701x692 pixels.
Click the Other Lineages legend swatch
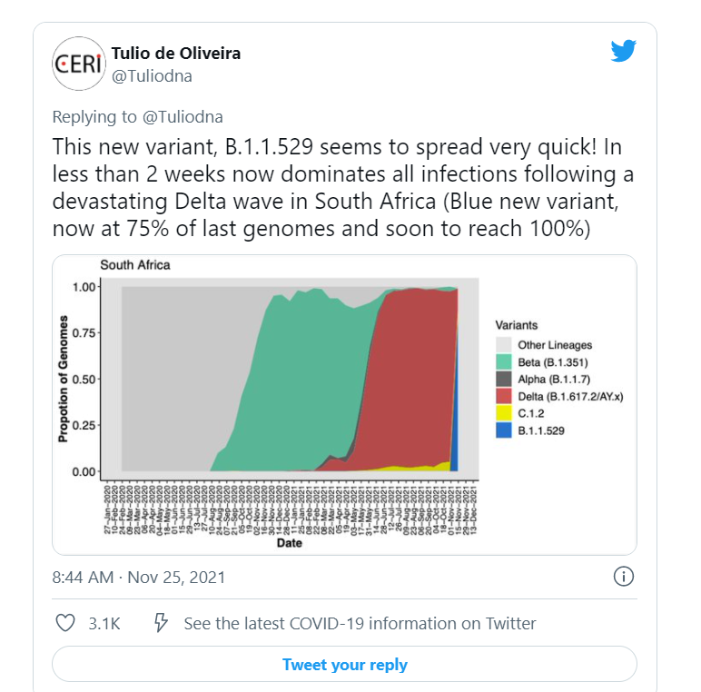point(503,345)
